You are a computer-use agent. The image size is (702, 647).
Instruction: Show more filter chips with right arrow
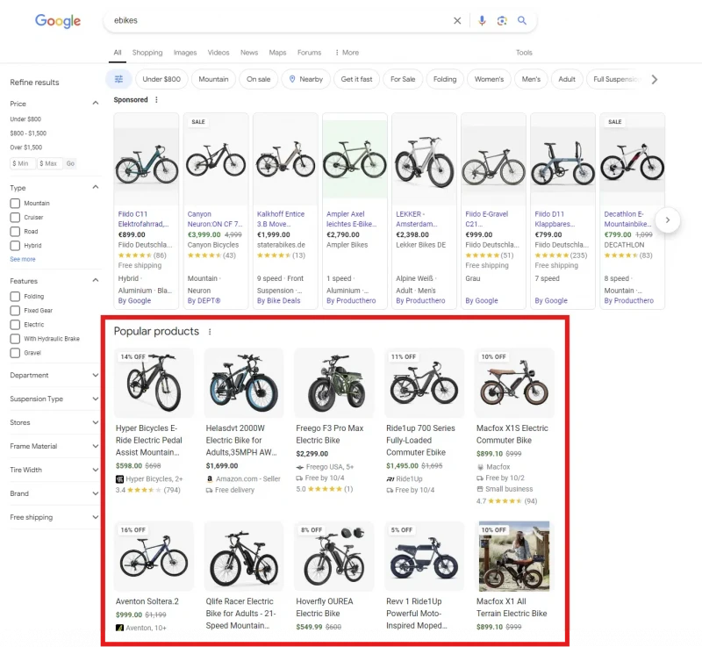point(655,79)
